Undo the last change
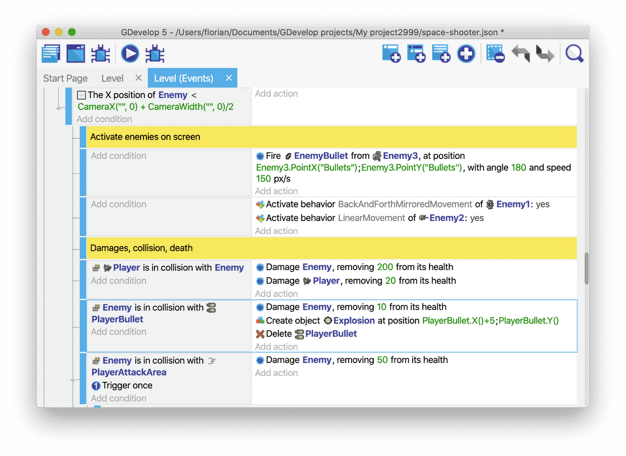The height and width of the screenshot is (456, 626). point(521,53)
